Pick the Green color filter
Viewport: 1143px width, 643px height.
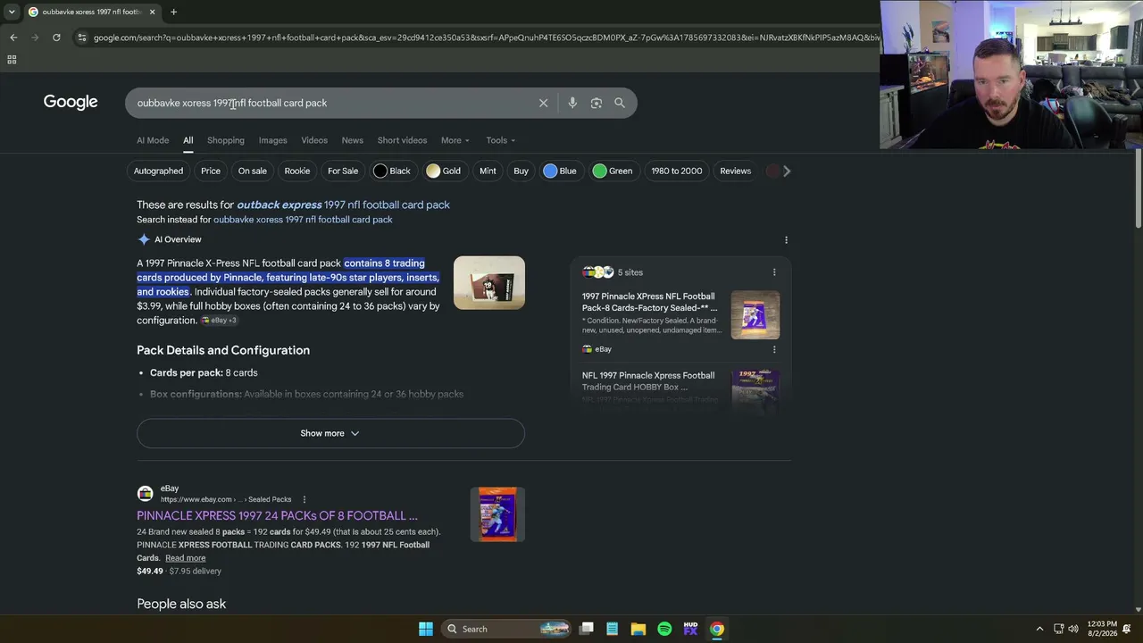tap(613, 171)
